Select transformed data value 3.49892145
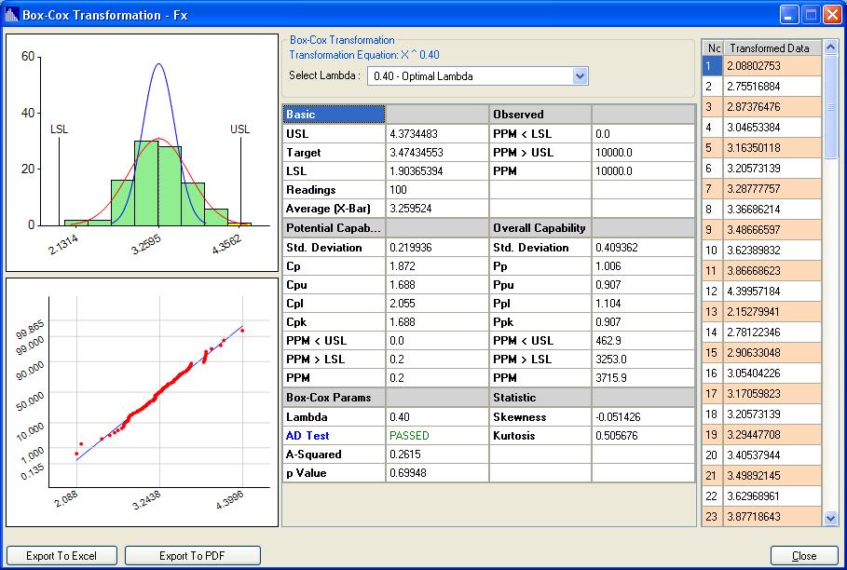The height and width of the screenshot is (570, 847). coord(772,476)
